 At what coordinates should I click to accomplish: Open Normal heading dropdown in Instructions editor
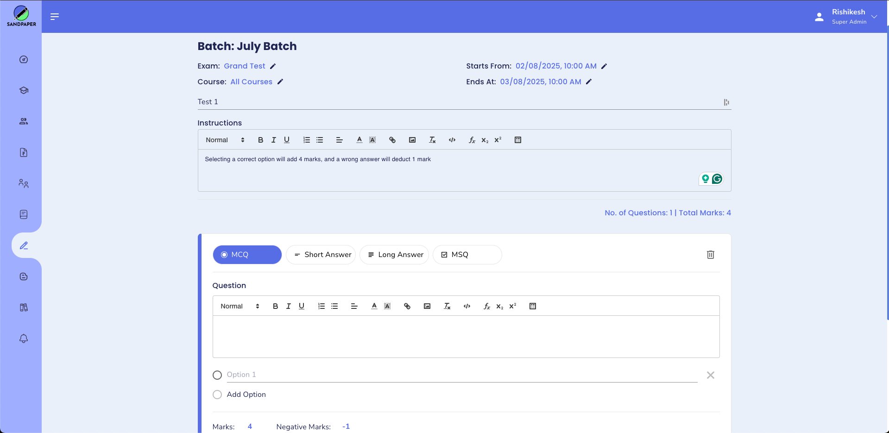pyautogui.click(x=225, y=140)
